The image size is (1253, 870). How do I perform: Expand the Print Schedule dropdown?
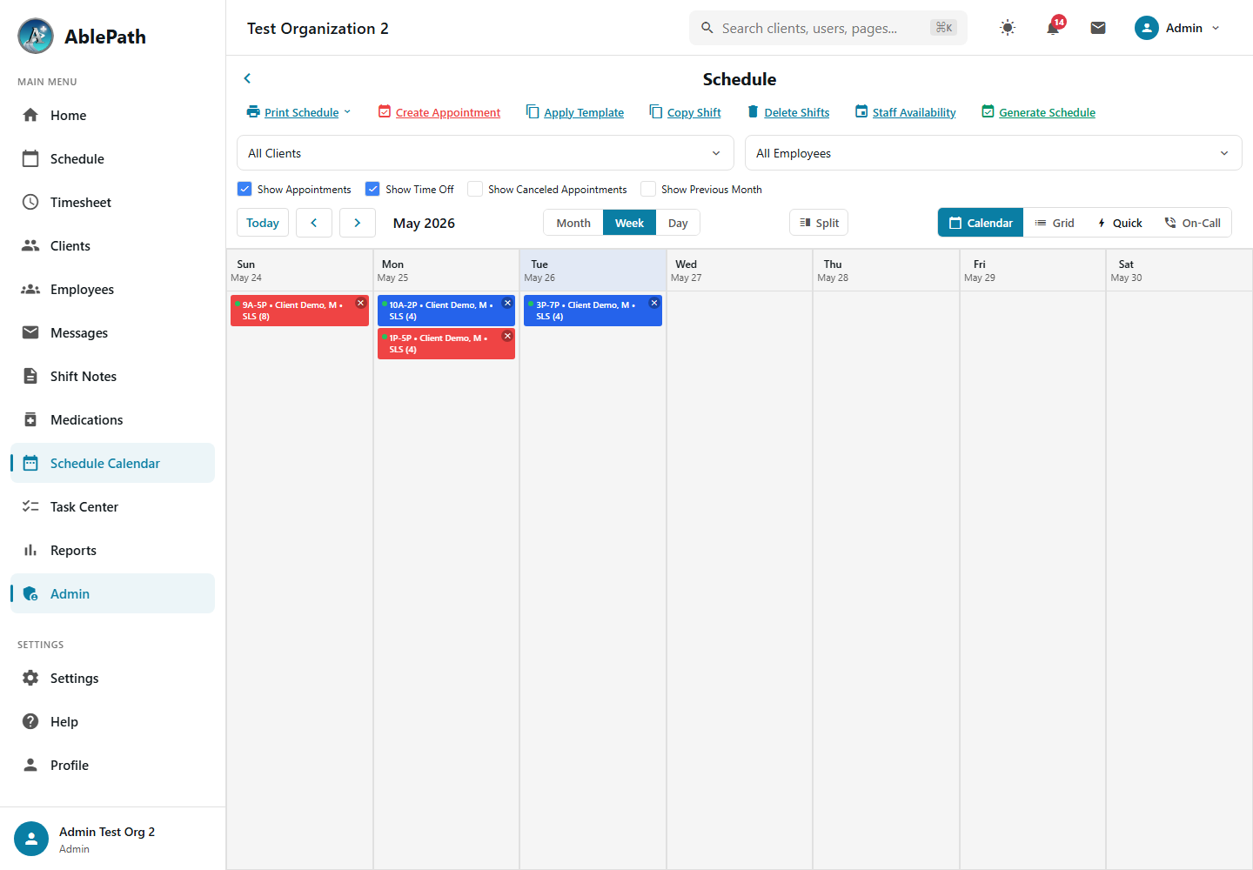point(299,112)
